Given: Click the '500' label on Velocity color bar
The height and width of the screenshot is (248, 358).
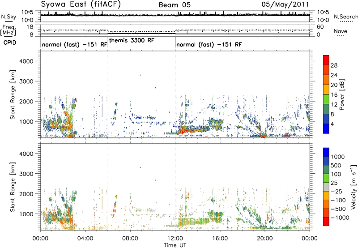Looking at the screenshot, I should (x=336, y=166).
